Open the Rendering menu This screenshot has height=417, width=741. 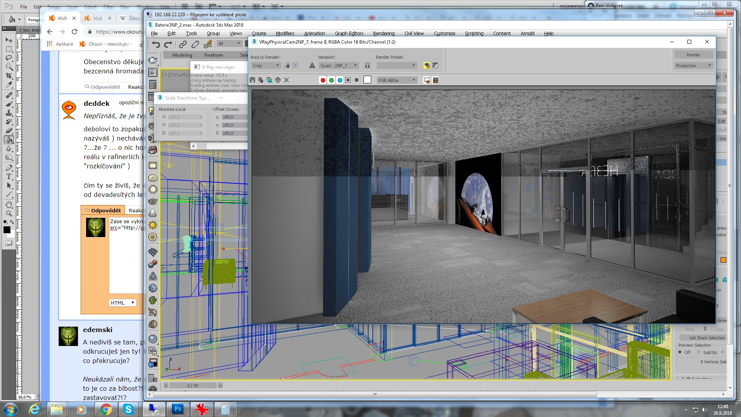point(383,34)
